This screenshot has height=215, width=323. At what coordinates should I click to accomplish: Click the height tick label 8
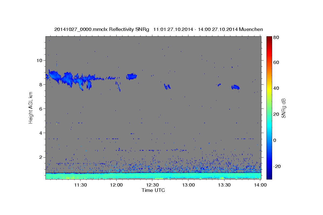click(40, 84)
